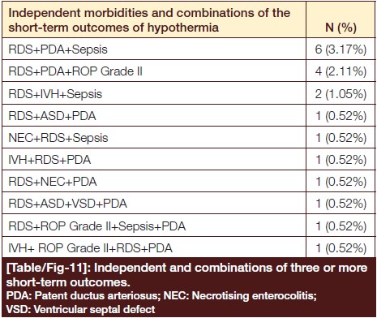The width and height of the screenshot is (377, 318).
Task: Select the 6 (3.17%) value cell
Action: (341, 49)
